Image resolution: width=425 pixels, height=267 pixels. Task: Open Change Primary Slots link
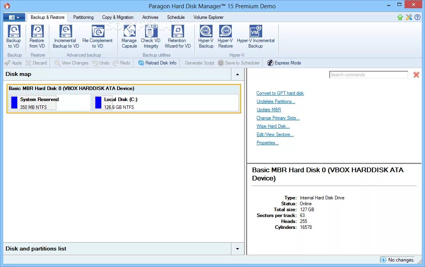pos(278,118)
